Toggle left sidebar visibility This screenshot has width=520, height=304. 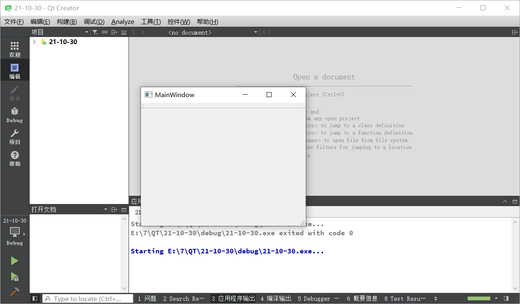tap(35, 298)
